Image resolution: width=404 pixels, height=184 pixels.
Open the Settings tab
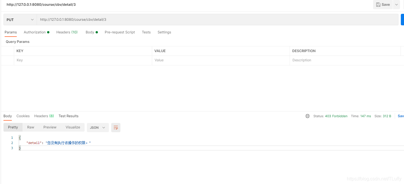(x=164, y=32)
